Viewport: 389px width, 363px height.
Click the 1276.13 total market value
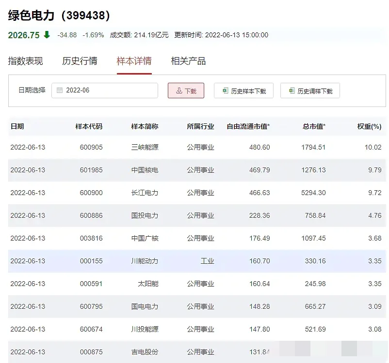click(313, 170)
